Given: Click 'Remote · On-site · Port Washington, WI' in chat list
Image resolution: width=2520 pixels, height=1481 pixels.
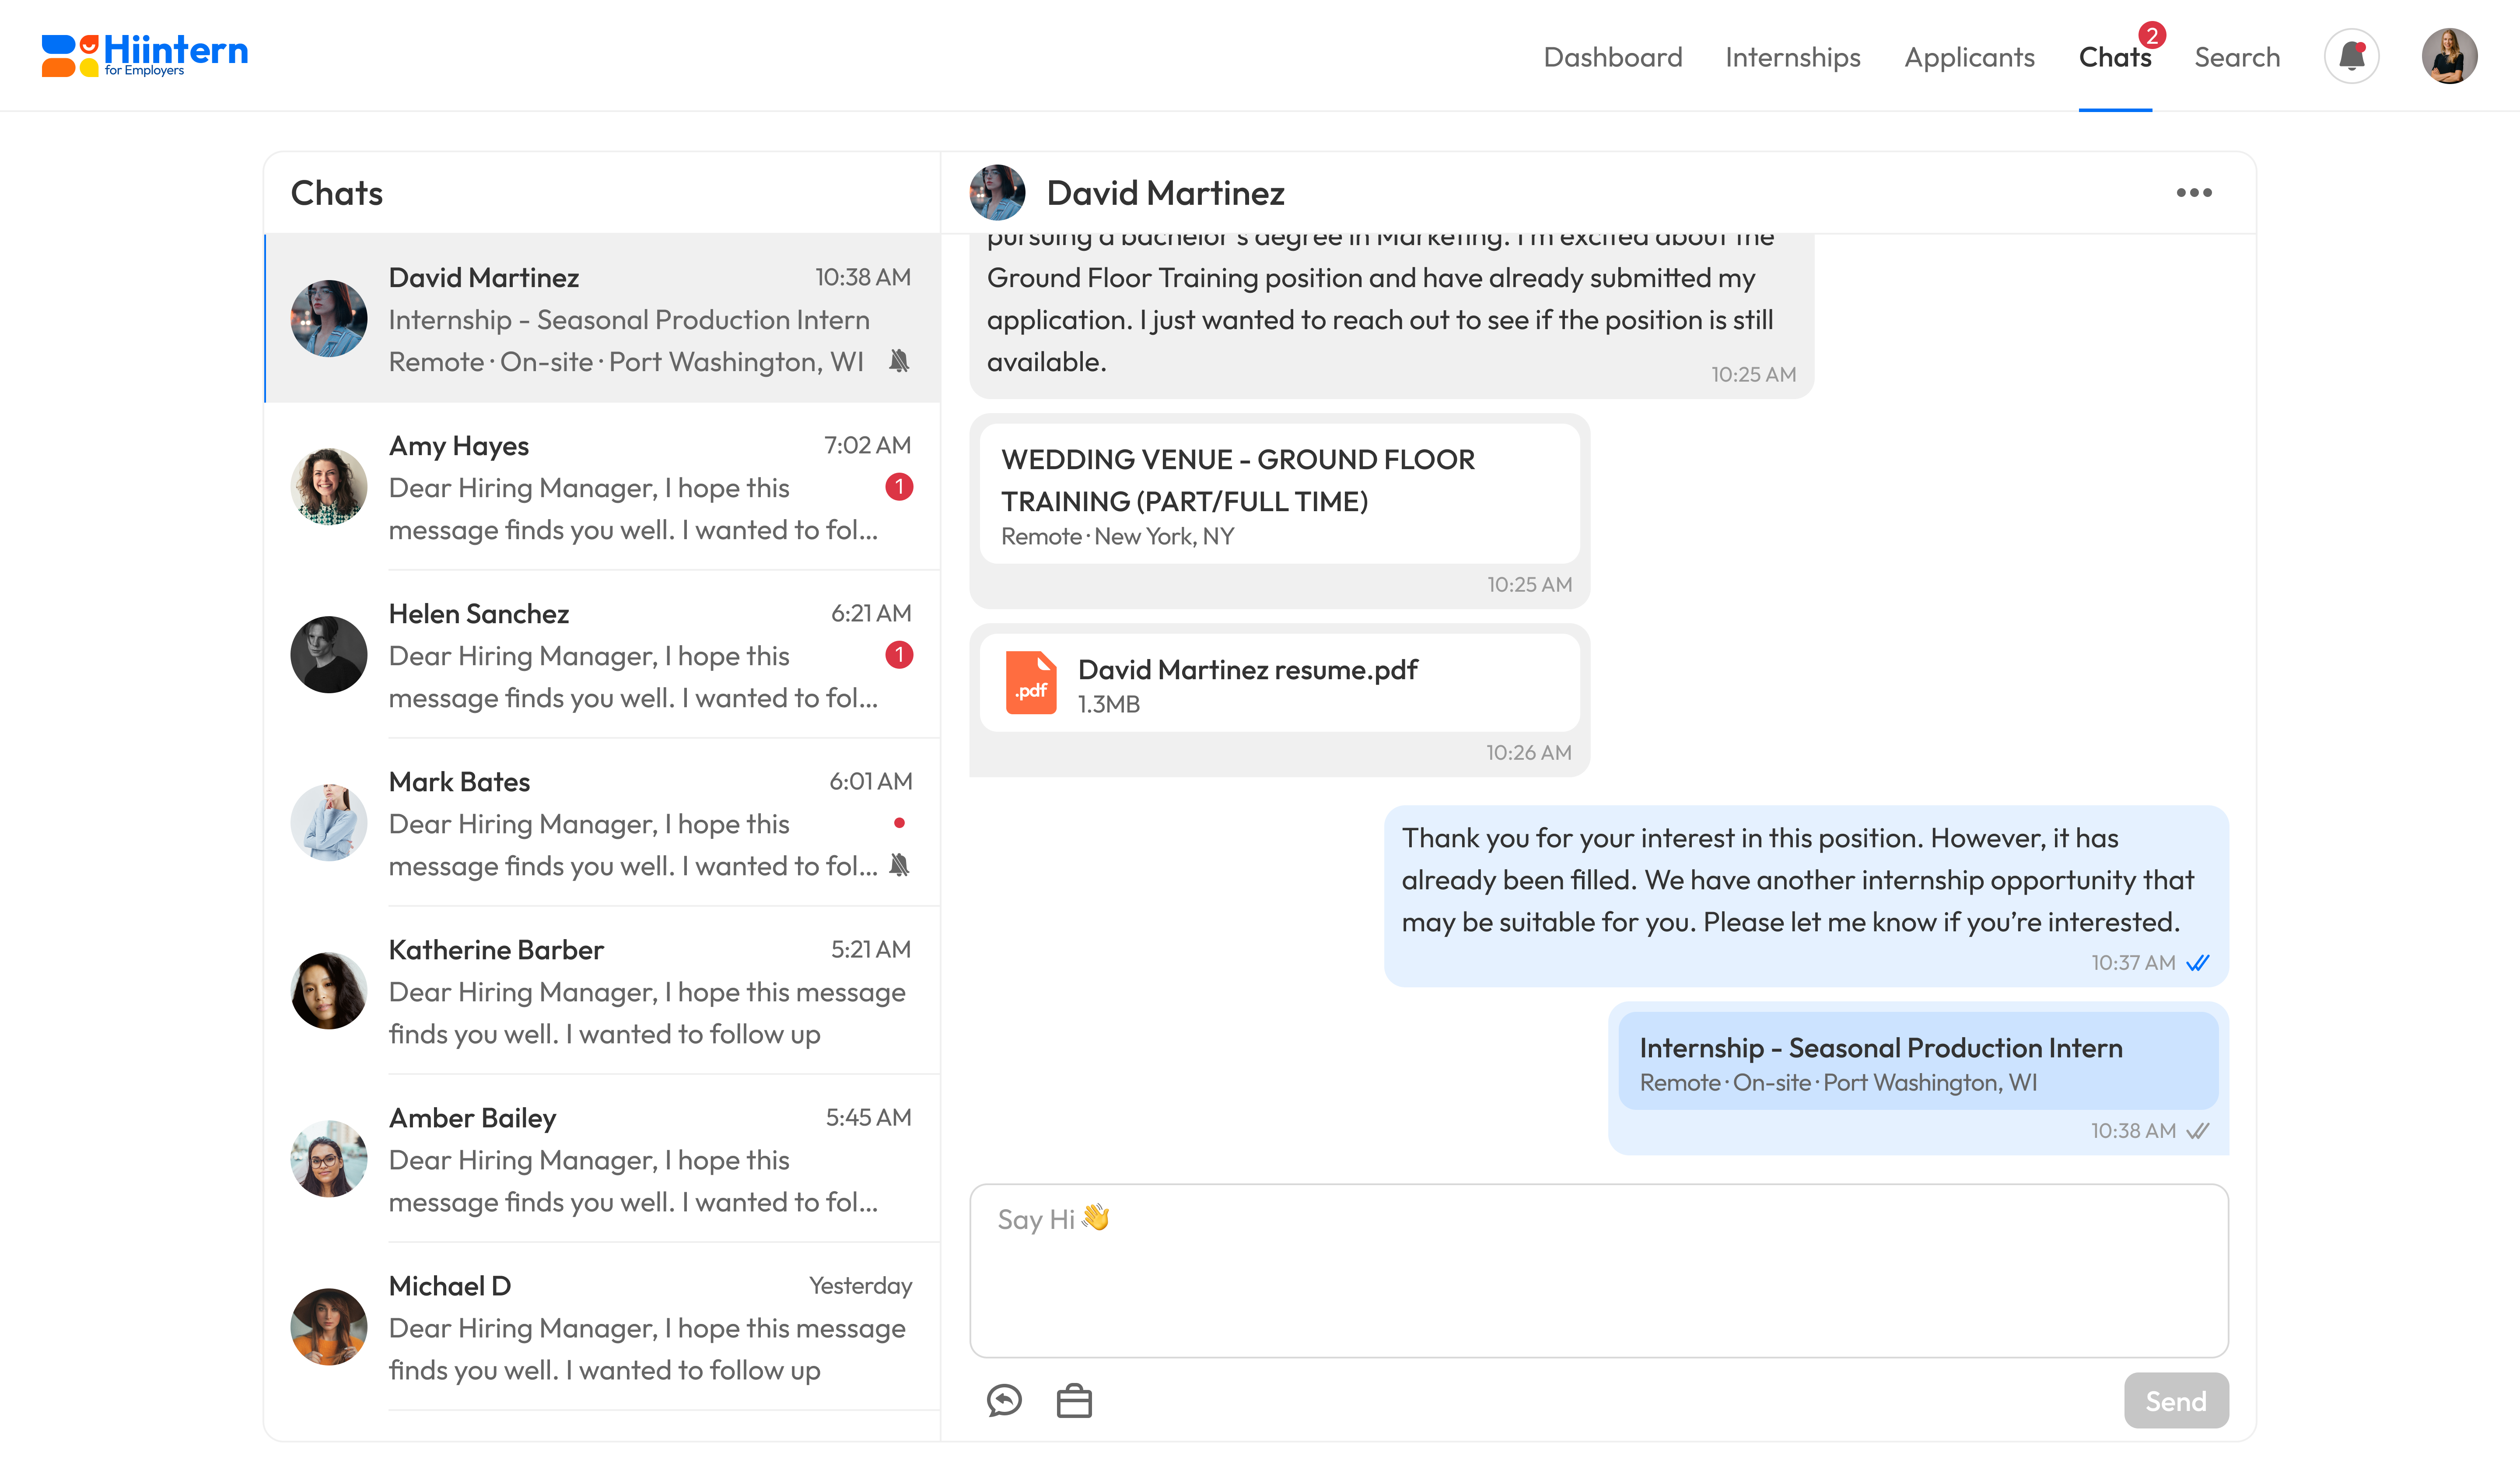Looking at the screenshot, I should pyautogui.click(x=626, y=362).
